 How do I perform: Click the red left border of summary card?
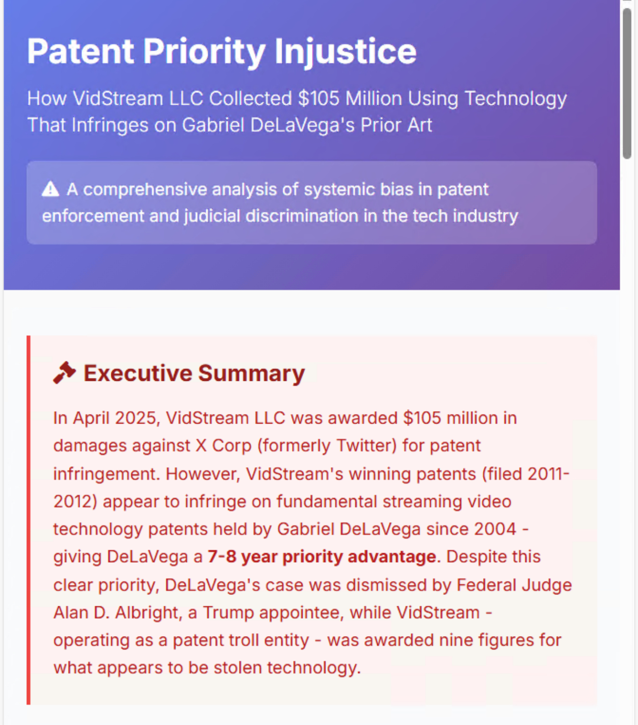click(29, 520)
